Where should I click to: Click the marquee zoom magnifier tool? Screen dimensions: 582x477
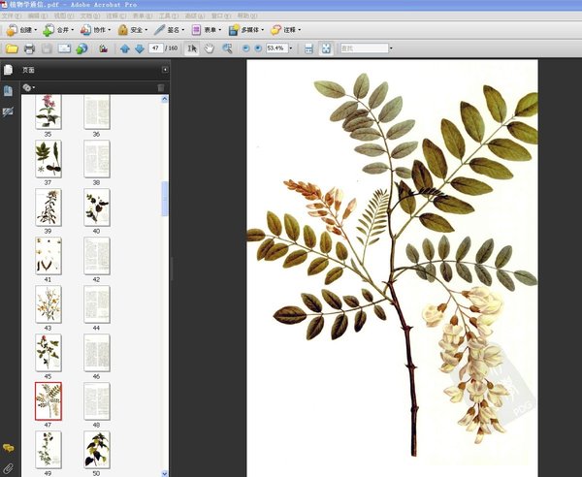pos(227,48)
